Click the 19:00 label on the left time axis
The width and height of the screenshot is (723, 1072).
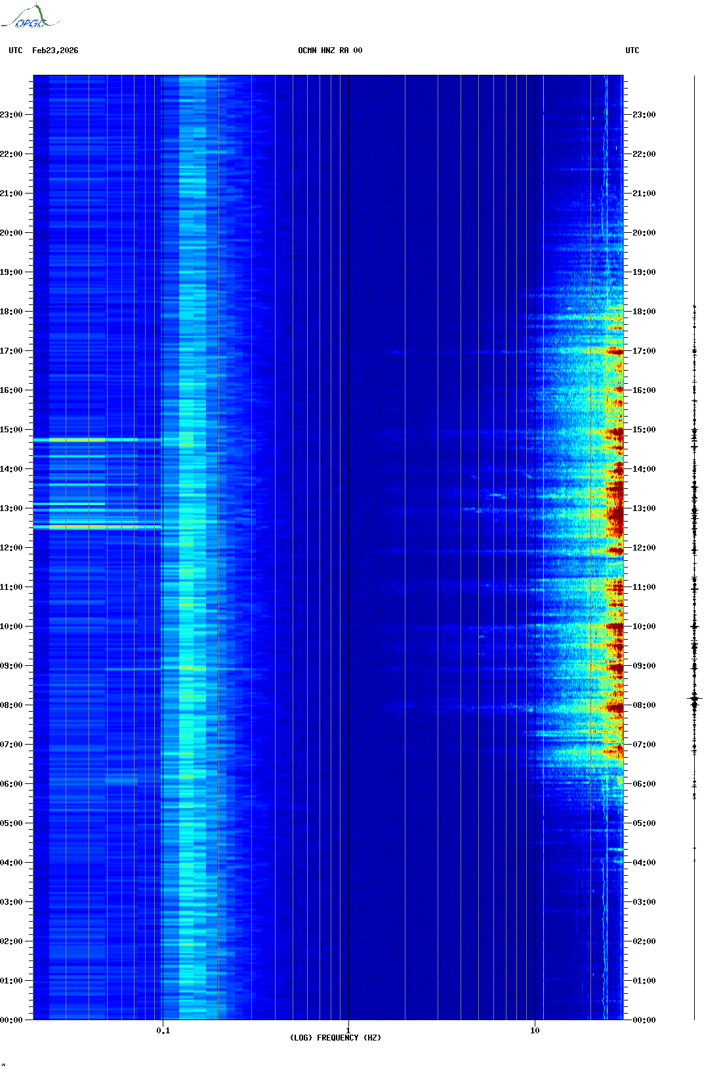[x=11, y=272]
